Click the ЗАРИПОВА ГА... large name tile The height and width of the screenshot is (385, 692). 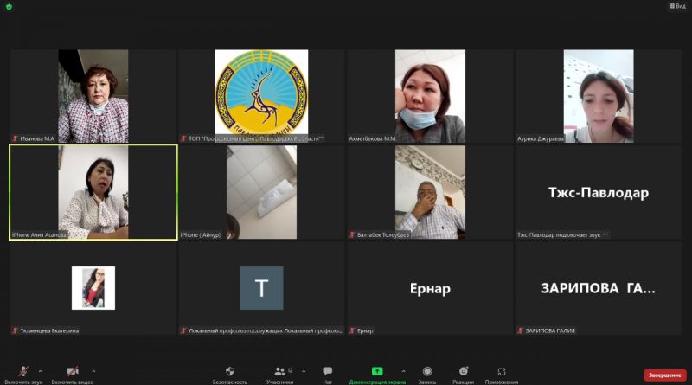(x=599, y=288)
